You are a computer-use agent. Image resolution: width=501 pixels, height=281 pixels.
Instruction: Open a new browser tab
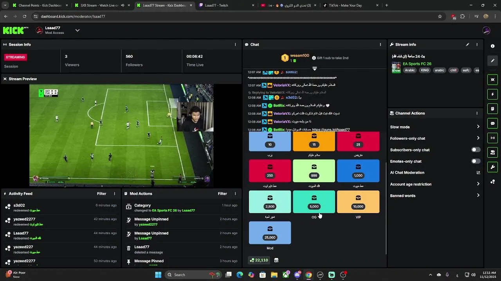(x=387, y=5)
